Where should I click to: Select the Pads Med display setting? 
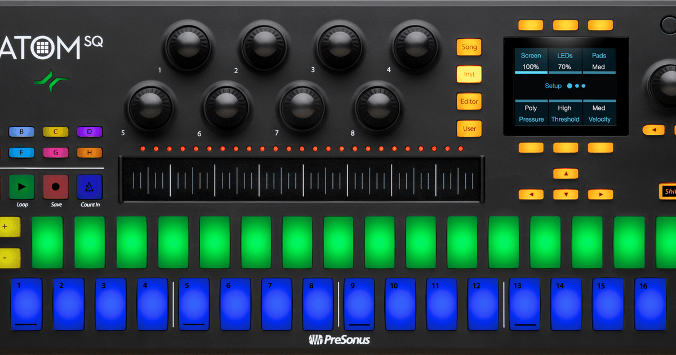coord(599,61)
